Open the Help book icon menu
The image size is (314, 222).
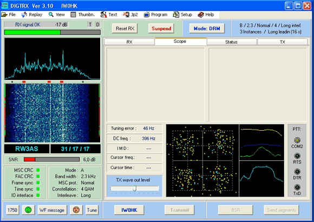201,15
